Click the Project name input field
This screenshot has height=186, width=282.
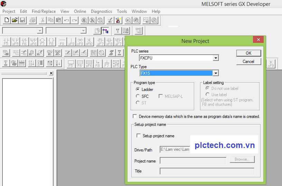[193, 160]
